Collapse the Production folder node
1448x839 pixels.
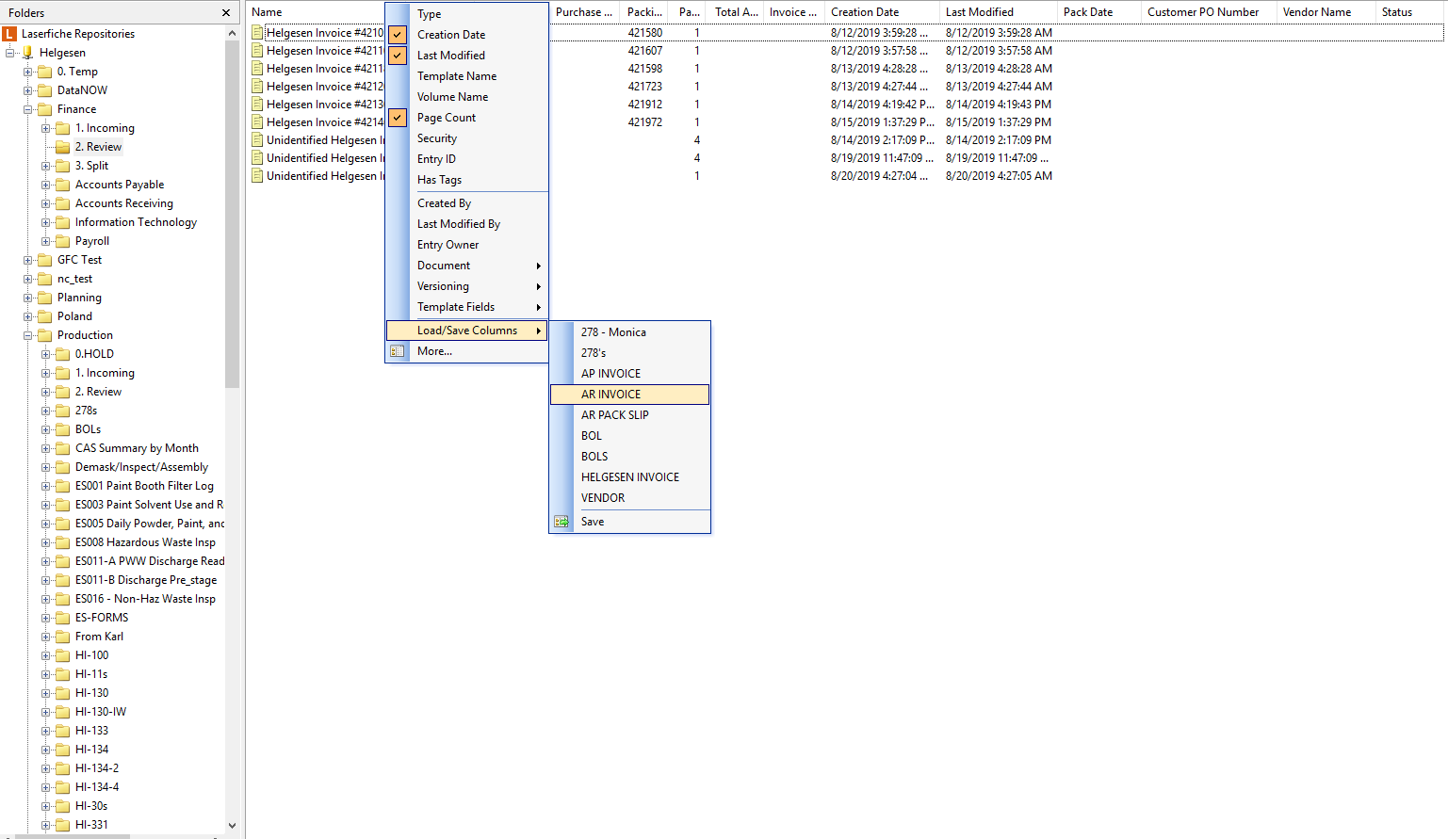(28, 335)
